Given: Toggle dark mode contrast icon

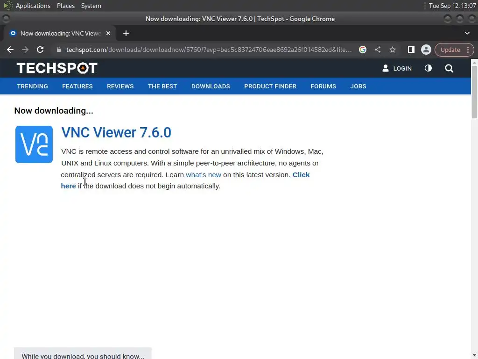Looking at the screenshot, I should coord(428,68).
